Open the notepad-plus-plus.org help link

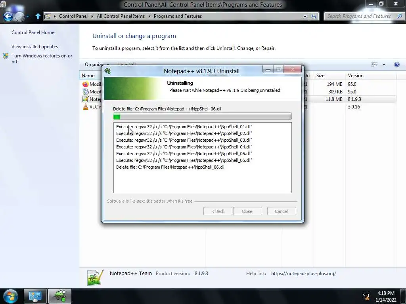pos(303,274)
